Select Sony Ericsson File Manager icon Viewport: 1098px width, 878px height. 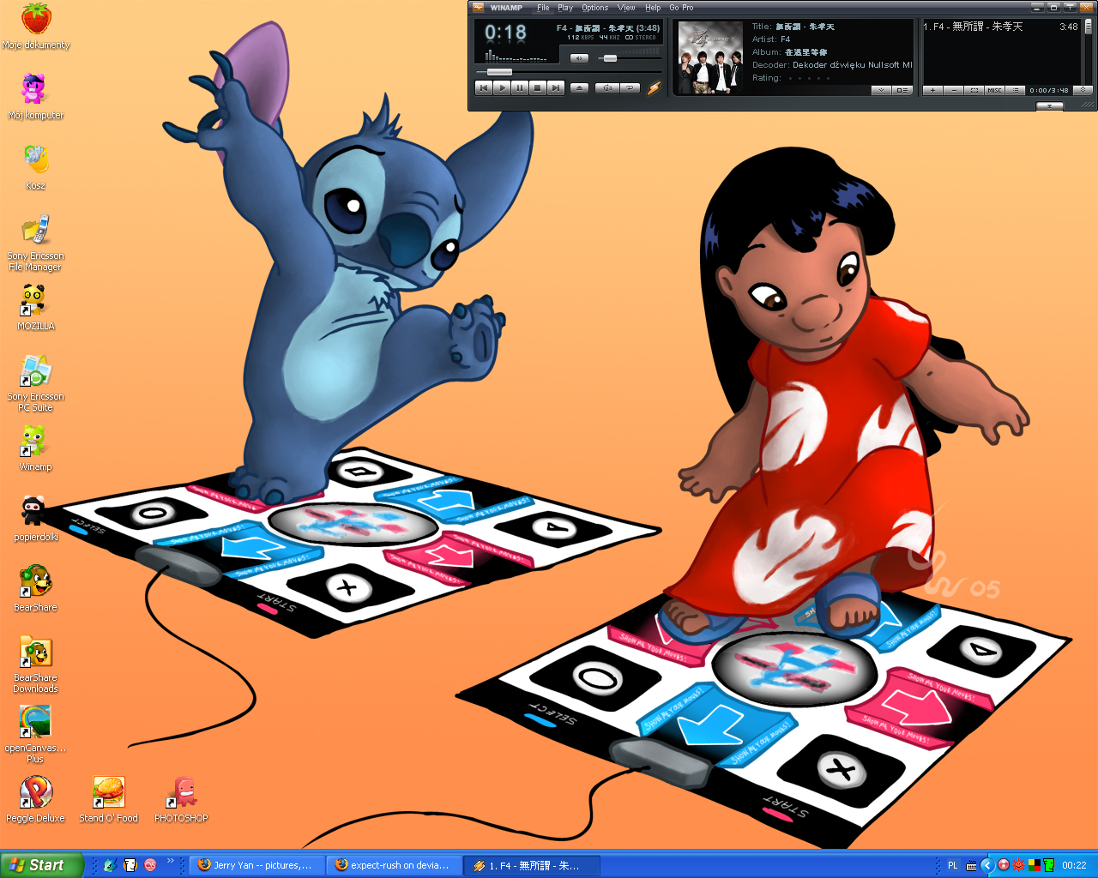tap(36, 243)
